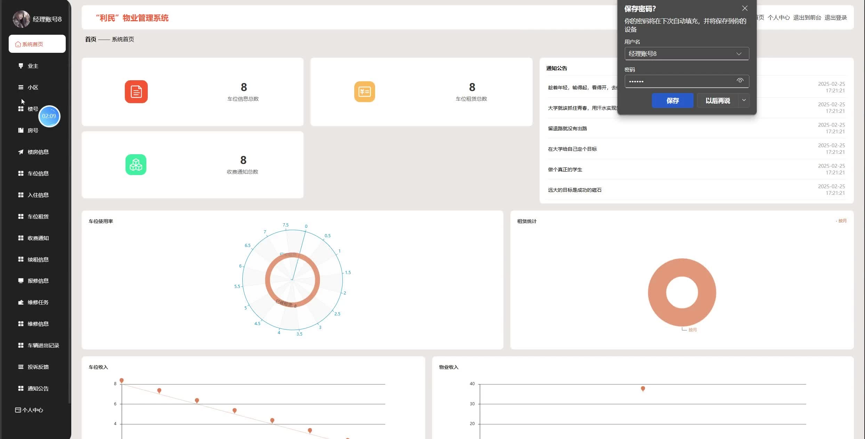Close the 保存密码 popup
Screen dimensions: 865x439
pos(745,8)
